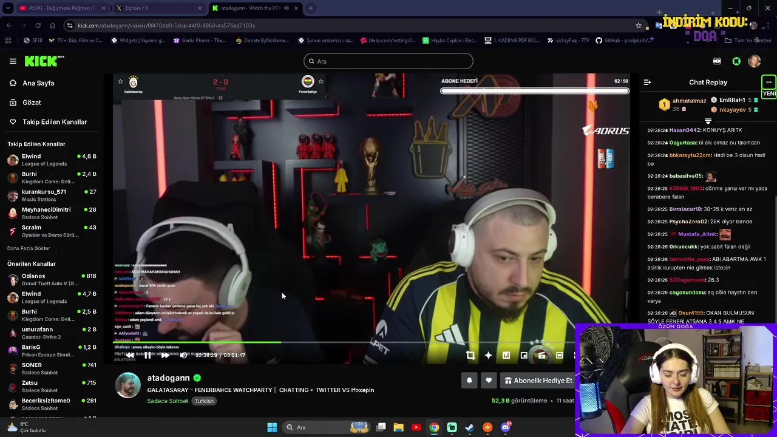
Task: Bookmark this page with the star icon
Action: 638,25
